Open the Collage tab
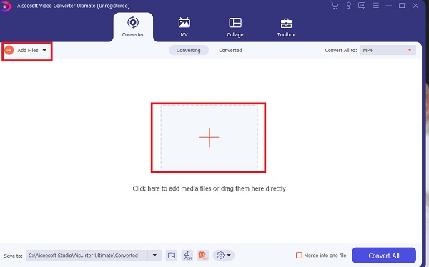429x267 pixels. (235, 27)
